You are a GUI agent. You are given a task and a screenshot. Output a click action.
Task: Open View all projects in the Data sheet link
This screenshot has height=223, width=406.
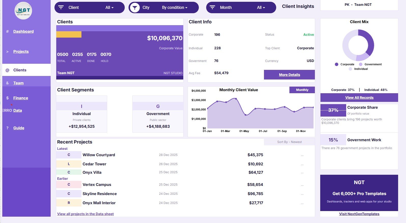(85, 214)
